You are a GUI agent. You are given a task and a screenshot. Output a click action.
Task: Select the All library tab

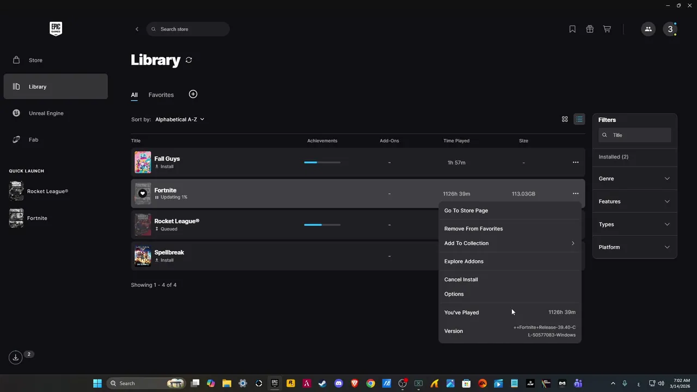tap(134, 95)
